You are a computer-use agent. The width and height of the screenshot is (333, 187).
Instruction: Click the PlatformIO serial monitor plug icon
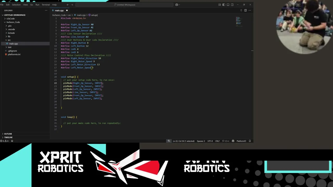pos(241,10)
